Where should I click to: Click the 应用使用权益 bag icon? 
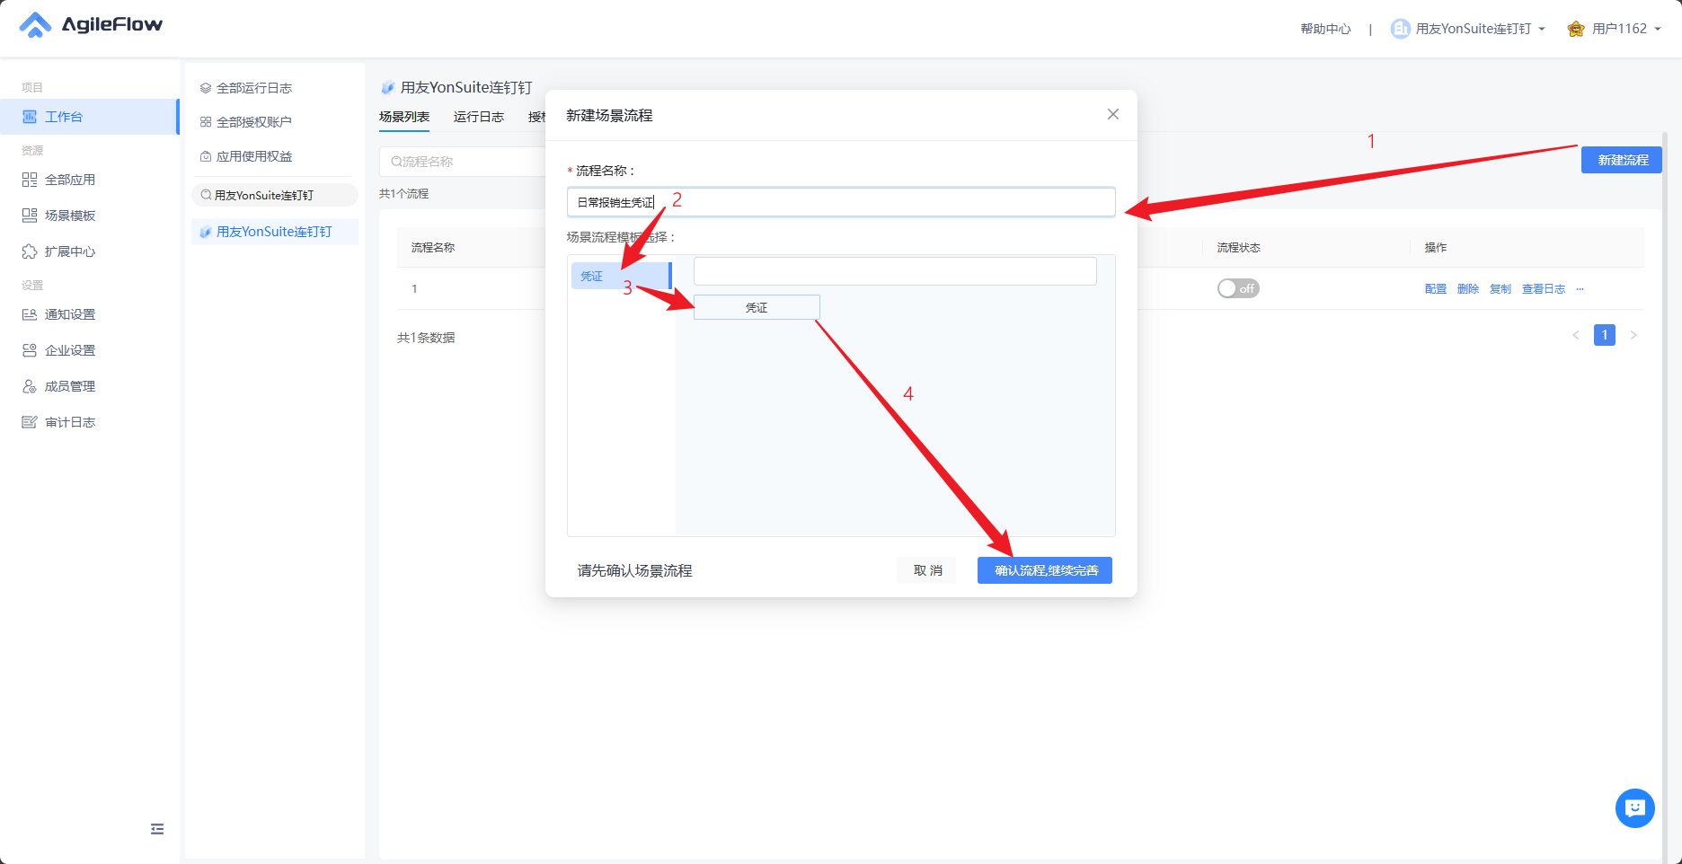[x=206, y=156]
